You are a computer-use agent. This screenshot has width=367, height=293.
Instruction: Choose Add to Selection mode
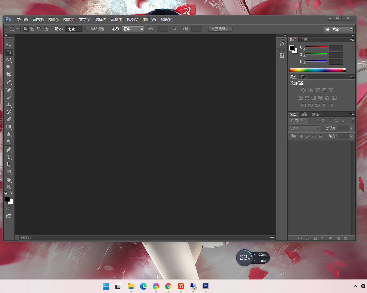[32, 29]
